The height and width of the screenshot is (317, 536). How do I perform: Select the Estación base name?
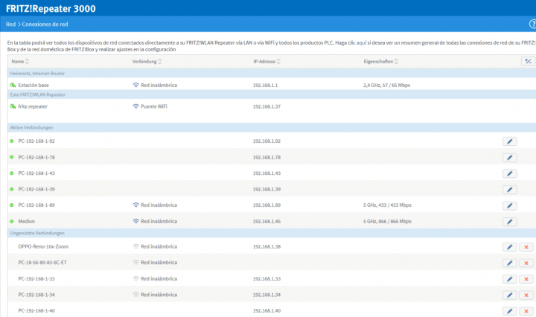[x=33, y=85]
